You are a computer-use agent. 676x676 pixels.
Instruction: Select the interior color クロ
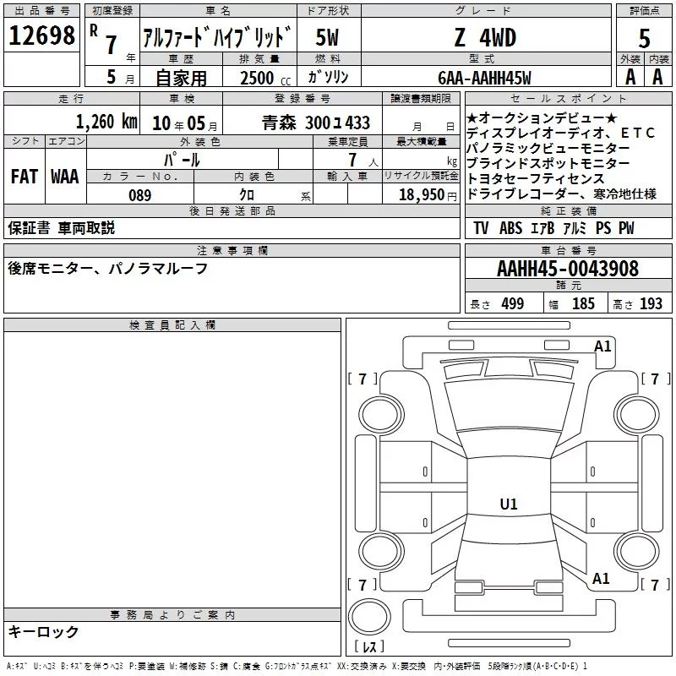point(247,195)
